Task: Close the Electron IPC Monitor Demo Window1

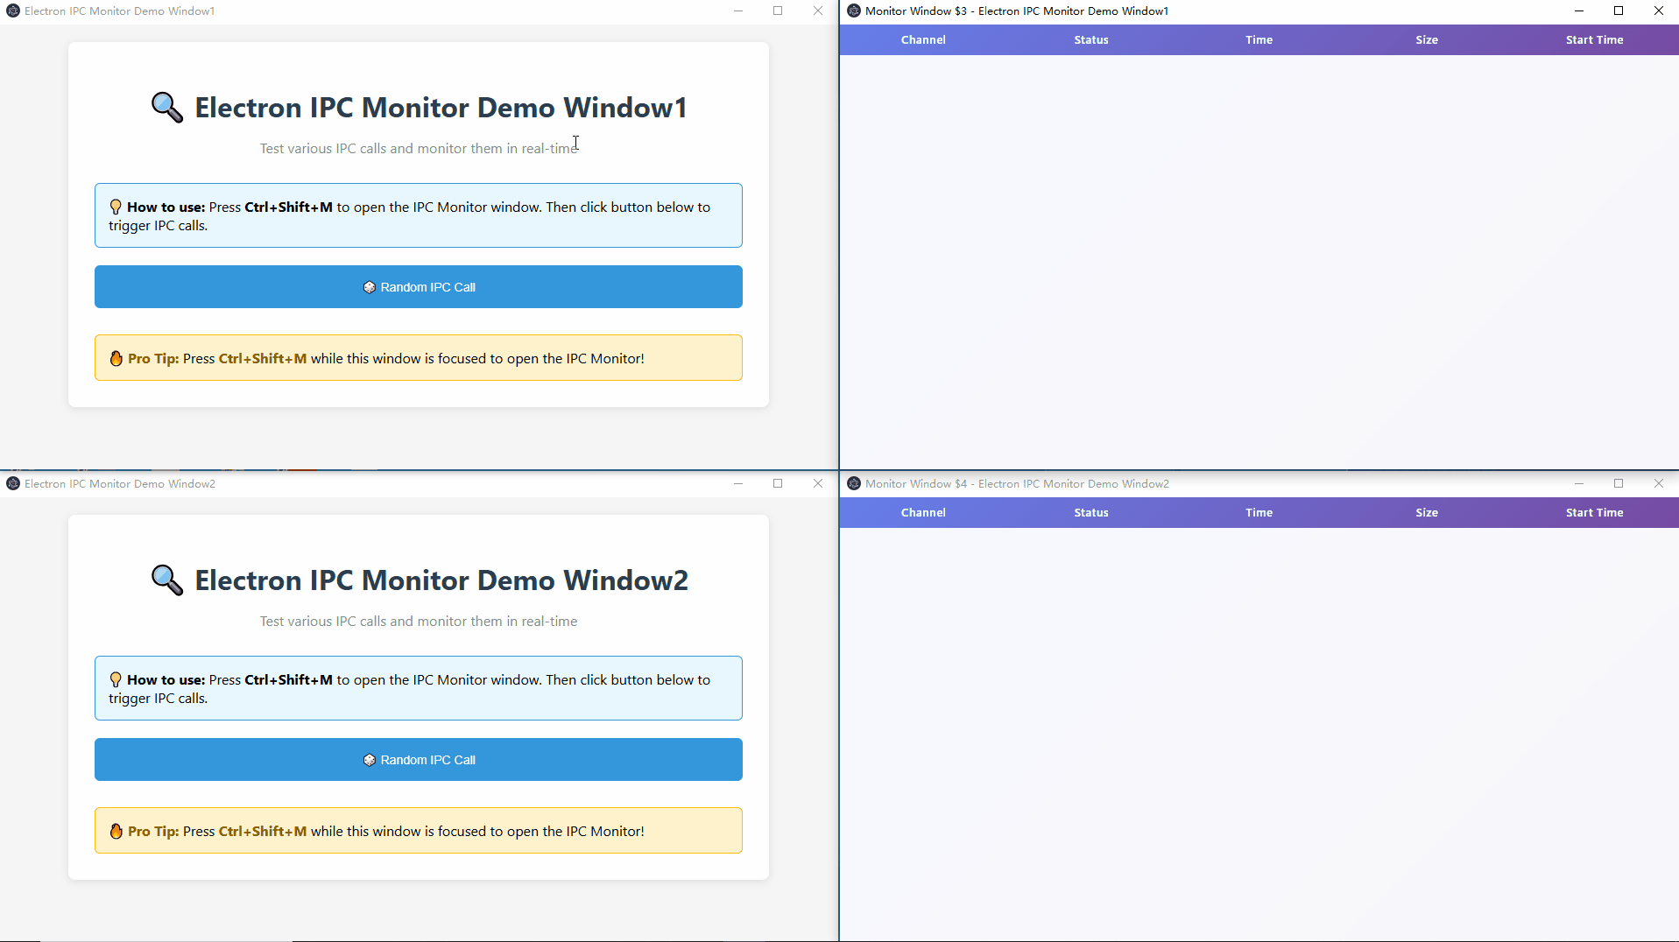Action: click(x=818, y=11)
